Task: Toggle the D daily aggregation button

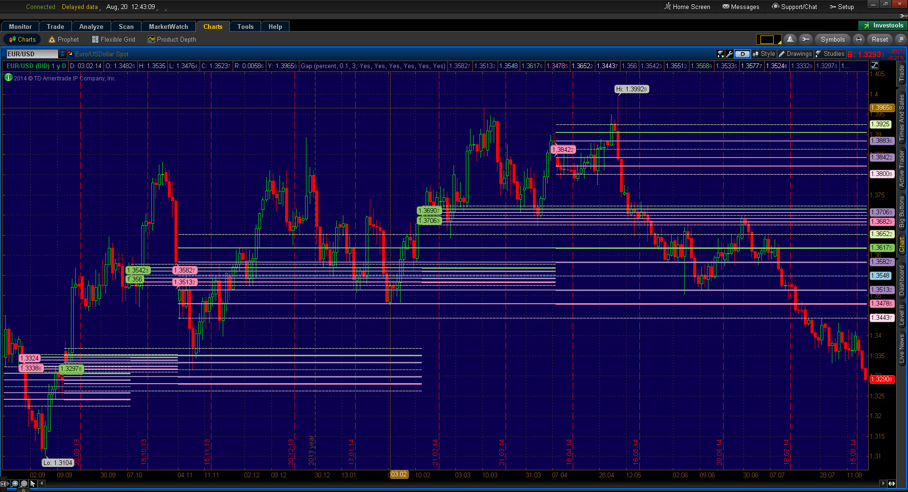Action: pos(742,54)
